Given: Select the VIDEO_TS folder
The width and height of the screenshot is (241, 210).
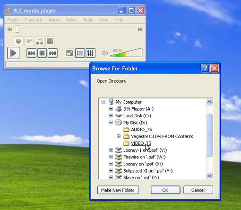Looking at the screenshot, I should point(141,143).
